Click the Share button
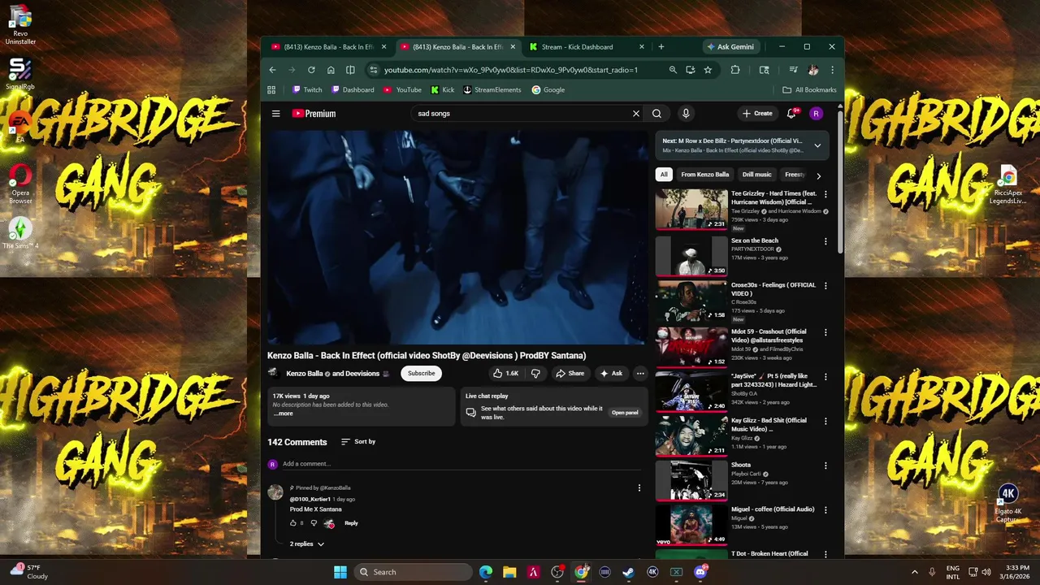The width and height of the screenshot is (1040, 585). (x=570, y=374)
